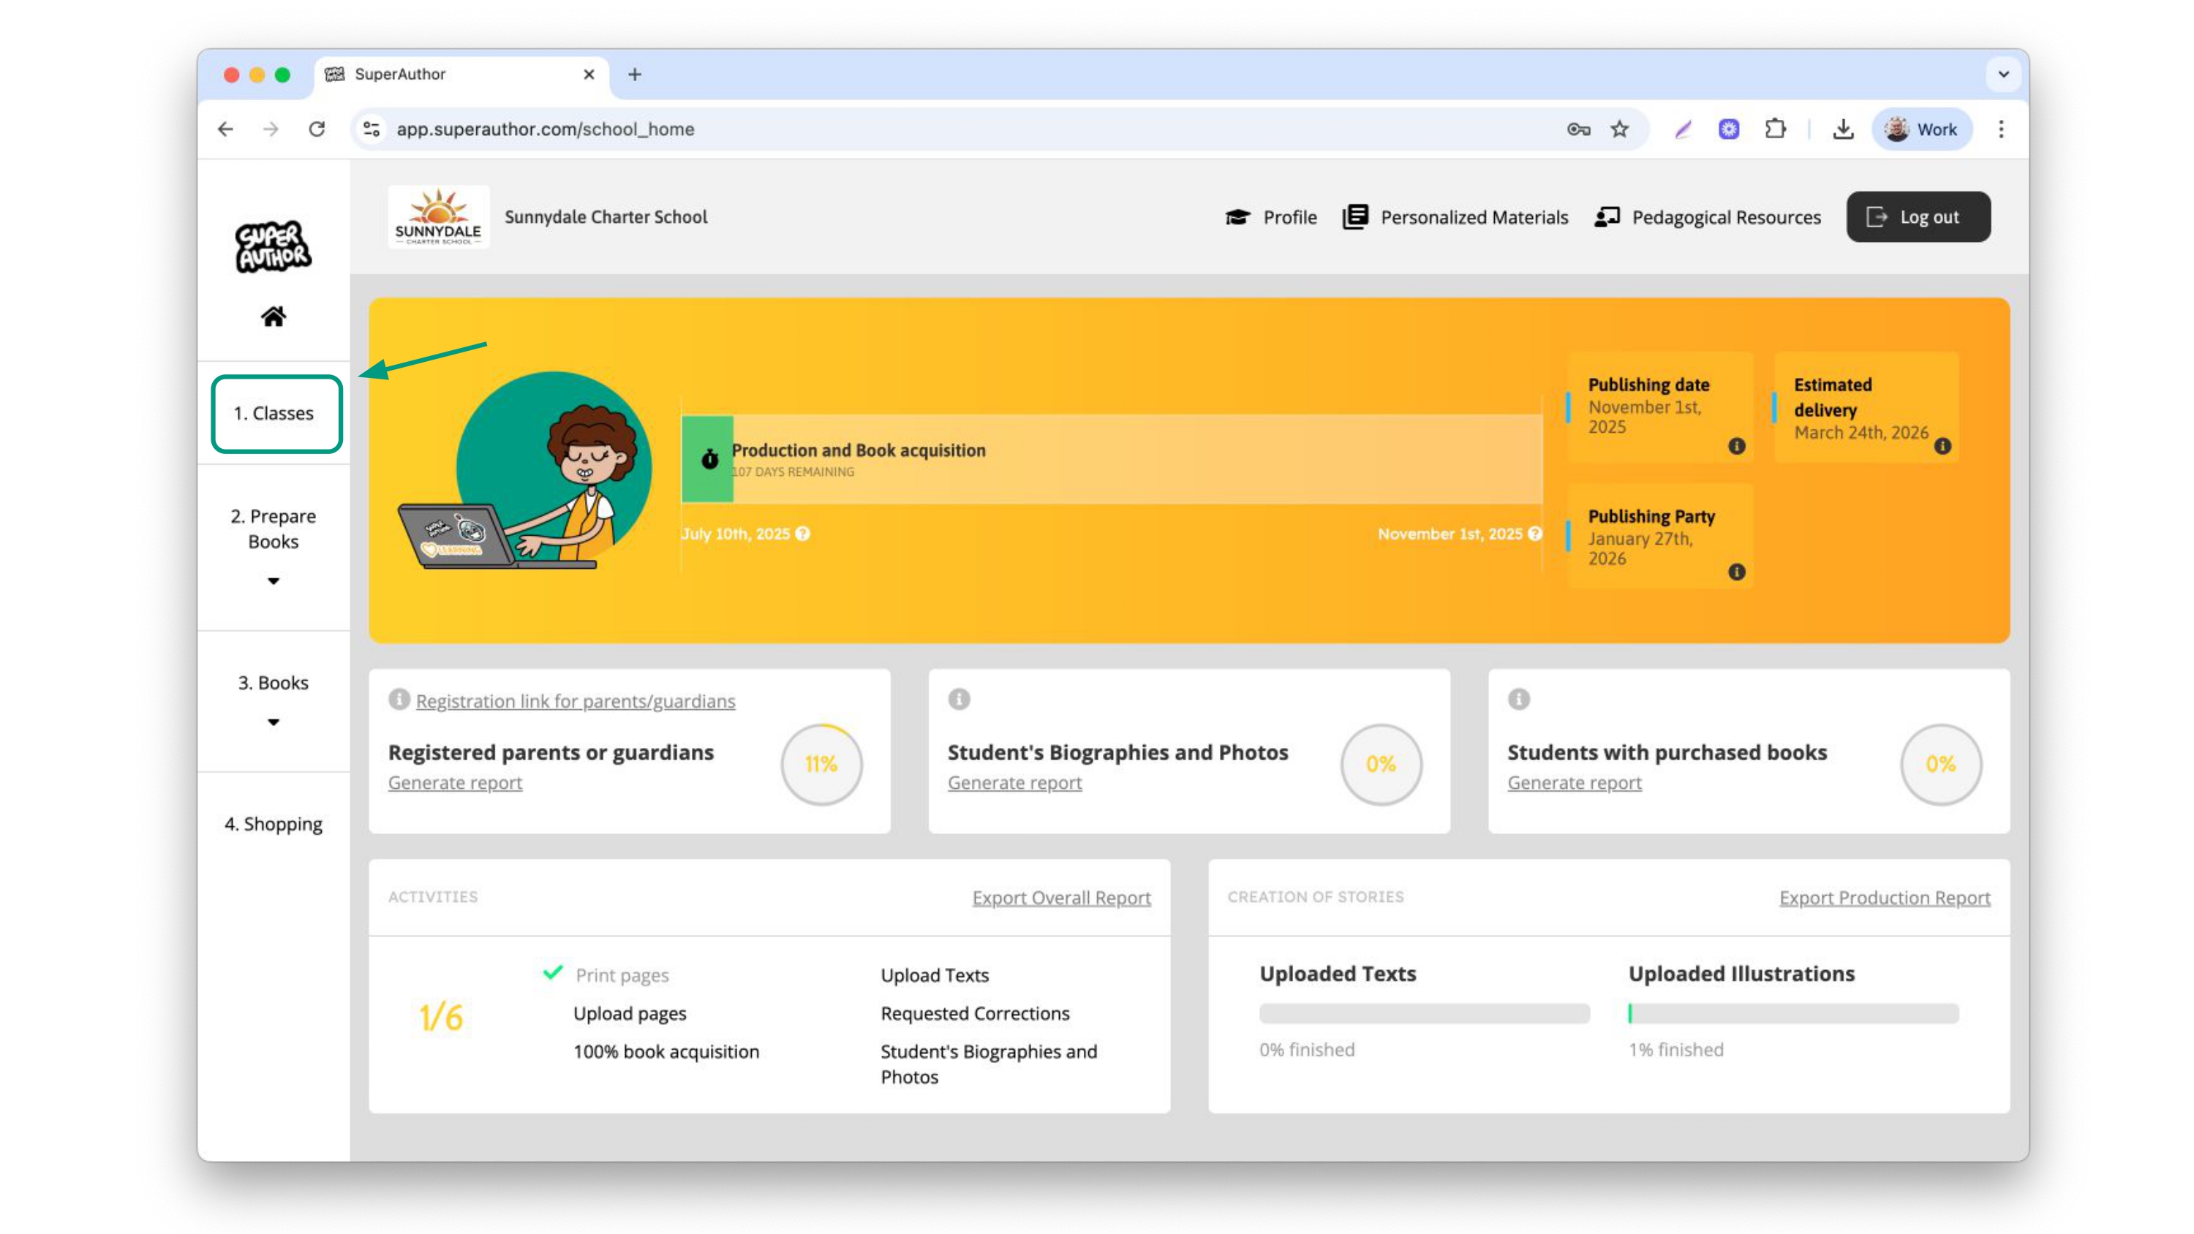Click the Log out button
Screen dimensions: 2194x1234
pyautogui.click(x=1918, y=217)
